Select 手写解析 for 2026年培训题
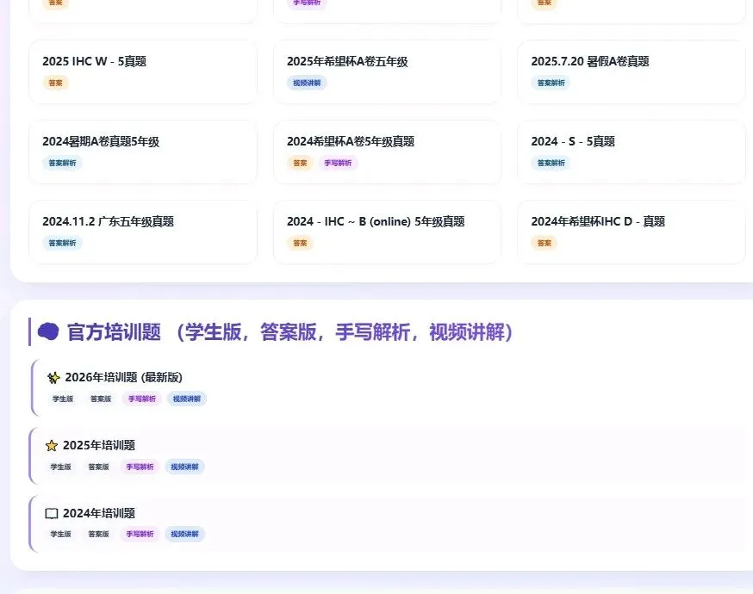753x594 pixels. [x=142, y=399]
